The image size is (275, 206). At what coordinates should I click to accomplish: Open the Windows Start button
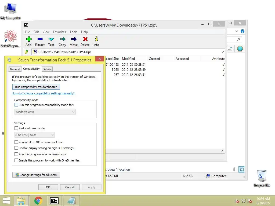tap(6, 201)
